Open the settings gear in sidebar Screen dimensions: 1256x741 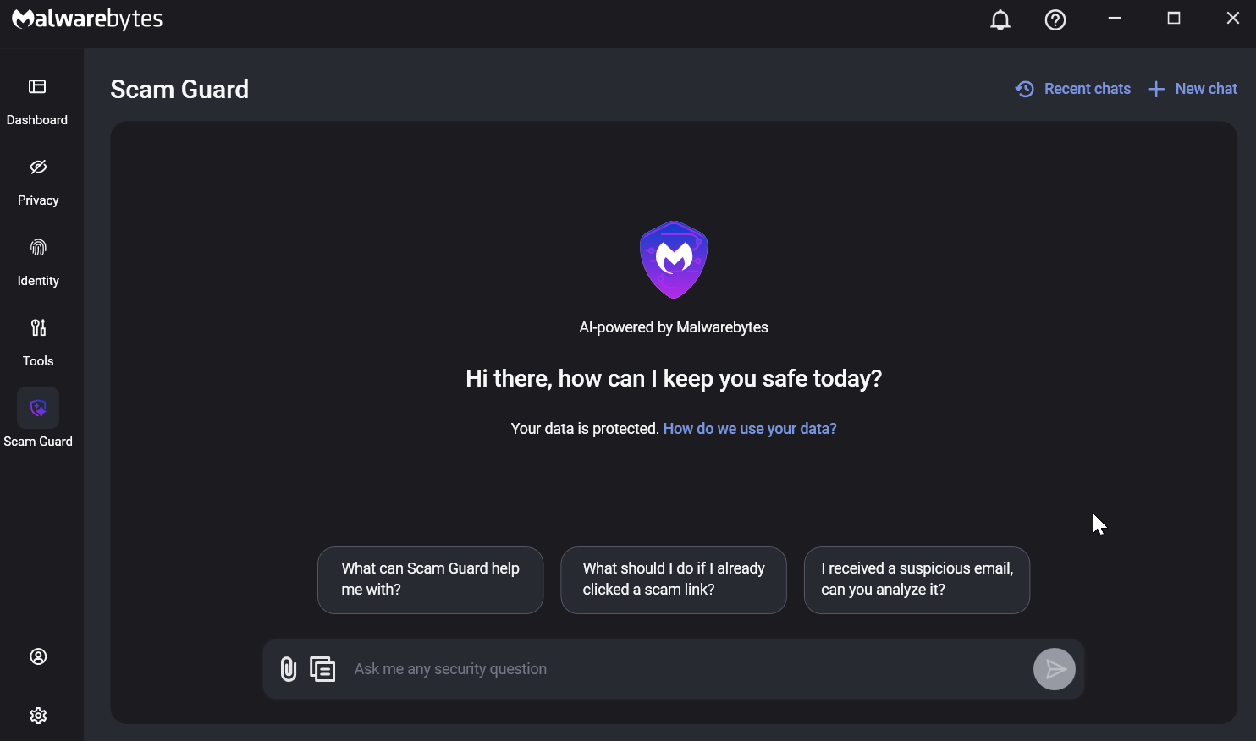(x=38, y=716)
